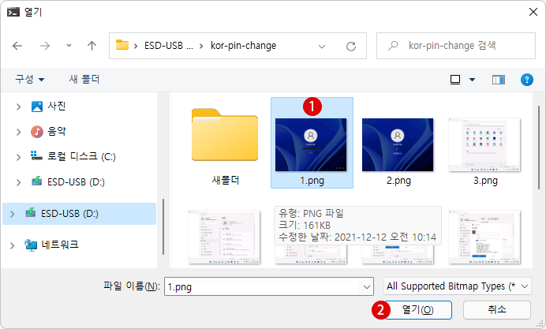Create folder with 새 폴더
This screenshot has height=329, width=546.
click(x=84, y=79)
